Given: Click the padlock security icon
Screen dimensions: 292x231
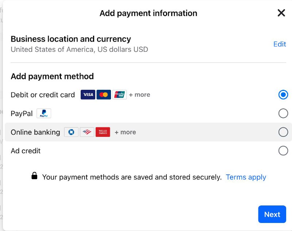Looking at the screenshot, I should 34,176.
